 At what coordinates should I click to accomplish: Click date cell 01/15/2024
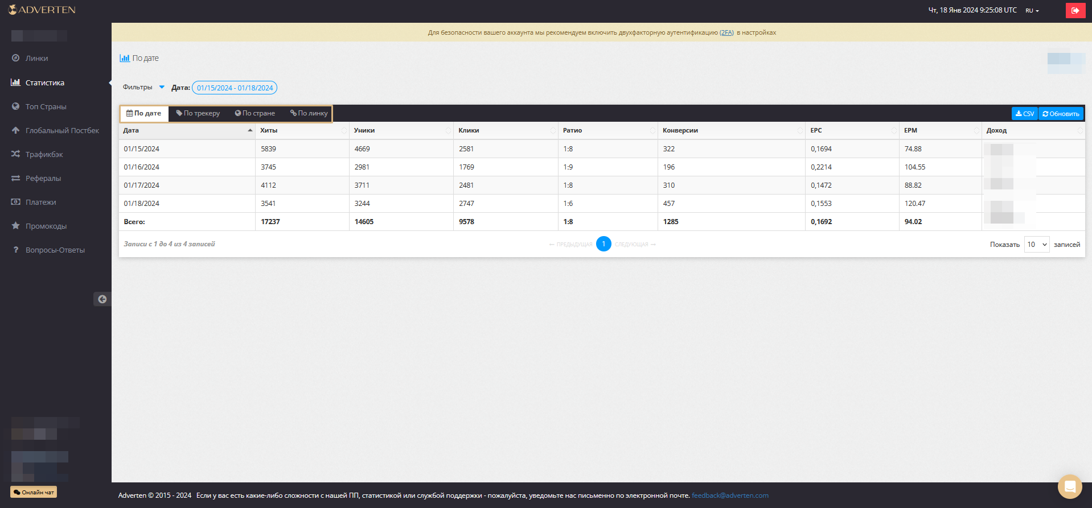142,148
